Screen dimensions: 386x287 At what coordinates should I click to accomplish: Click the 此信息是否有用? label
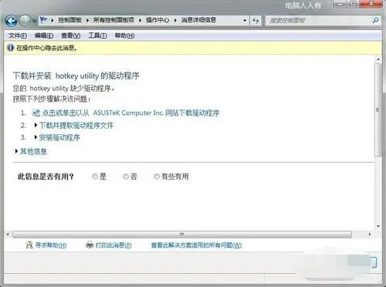46,177
